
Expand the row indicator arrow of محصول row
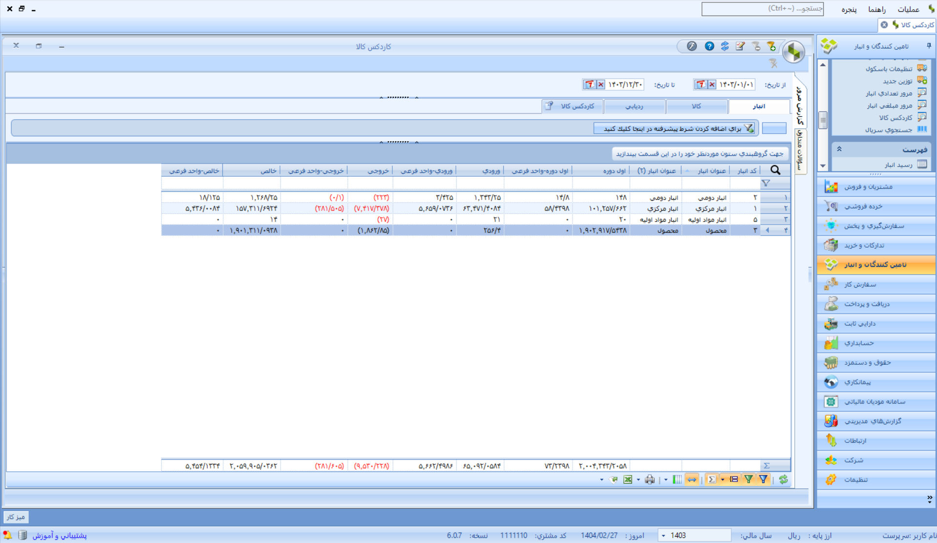767,230
